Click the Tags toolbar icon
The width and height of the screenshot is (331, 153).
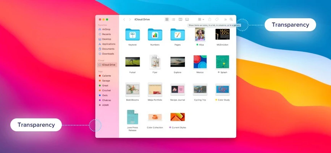pyautogui.click(x=217, y=19)
